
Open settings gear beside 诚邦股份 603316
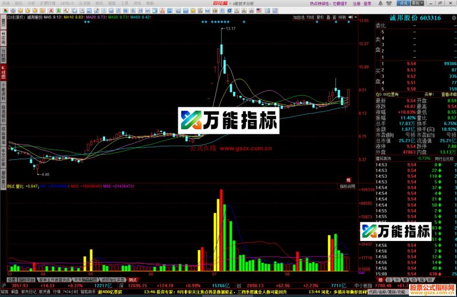[x=454, y=18]
